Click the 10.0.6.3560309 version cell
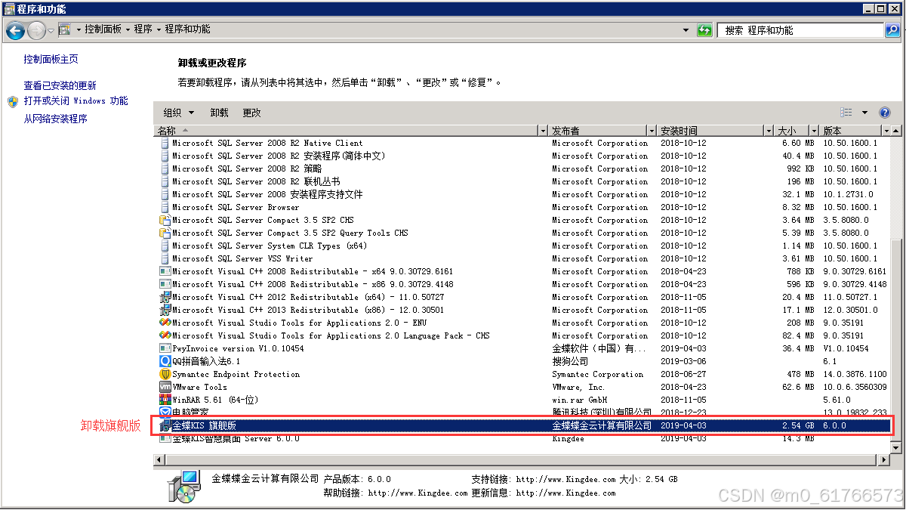This screenshot has height=510, width=906. 855,387
